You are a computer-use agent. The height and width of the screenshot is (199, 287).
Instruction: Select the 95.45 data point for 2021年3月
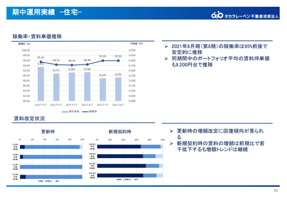point(41,62)
